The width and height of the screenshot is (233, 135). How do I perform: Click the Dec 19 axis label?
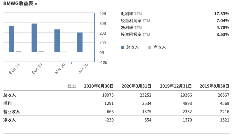(37, 69)
